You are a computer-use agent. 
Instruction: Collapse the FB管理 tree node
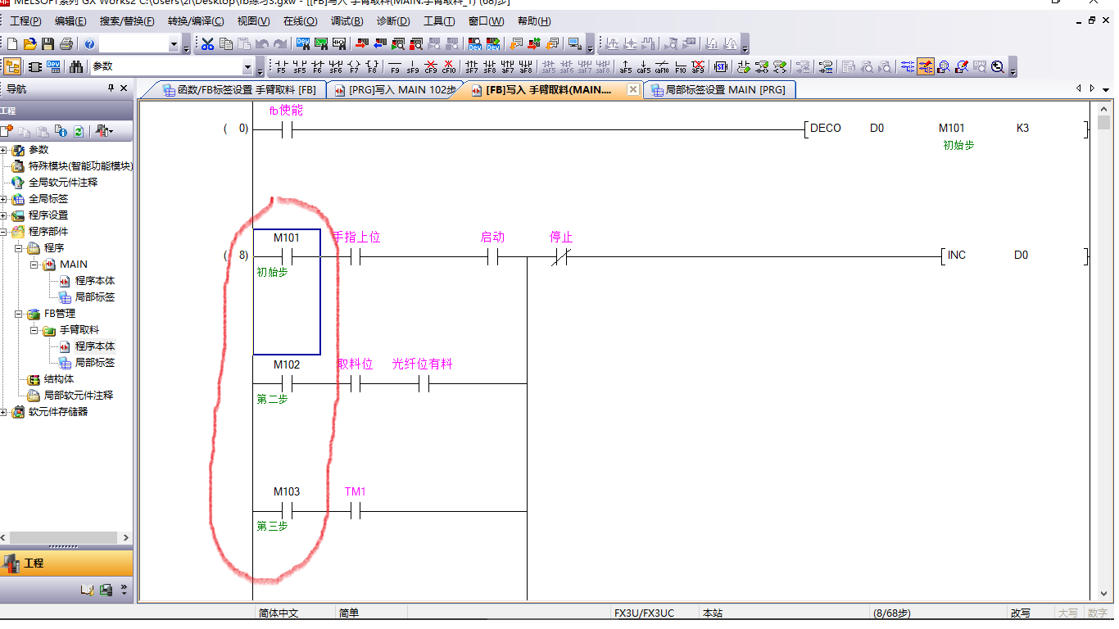pos(19,314)
